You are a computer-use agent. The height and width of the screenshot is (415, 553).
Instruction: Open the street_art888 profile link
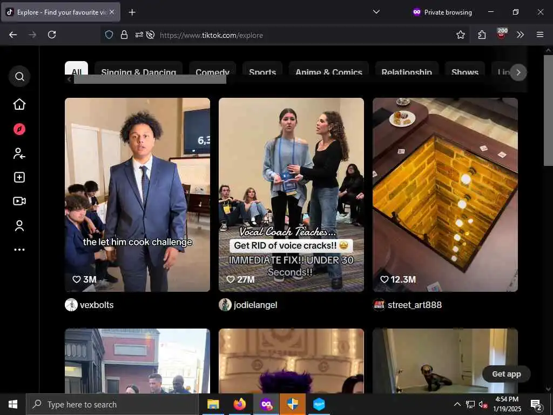point(414,305)
